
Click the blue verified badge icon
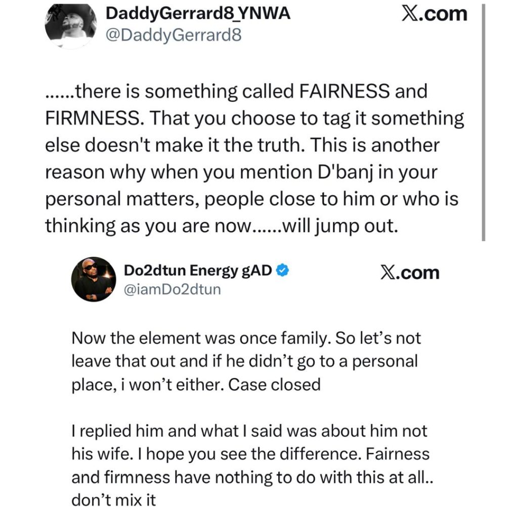(x=283, y=271)
